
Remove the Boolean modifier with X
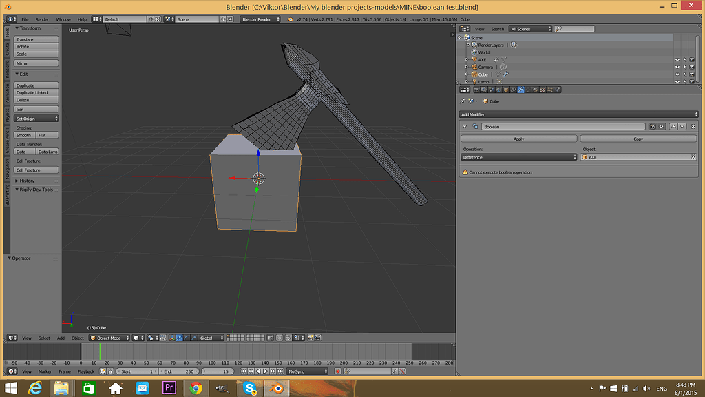coord(693,127)
